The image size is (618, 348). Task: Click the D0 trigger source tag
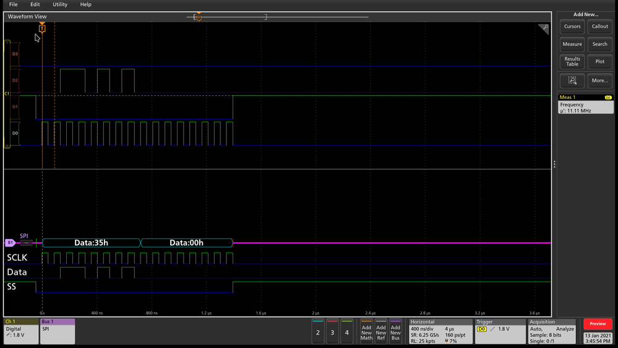482,329
